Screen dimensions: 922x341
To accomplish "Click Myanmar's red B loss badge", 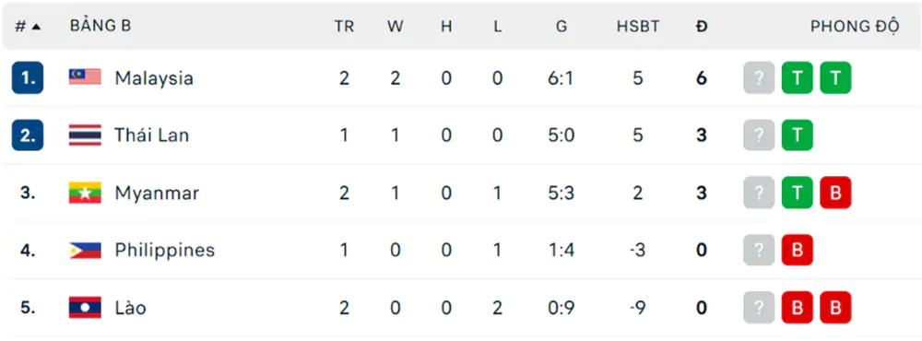I will coord(835,193).
